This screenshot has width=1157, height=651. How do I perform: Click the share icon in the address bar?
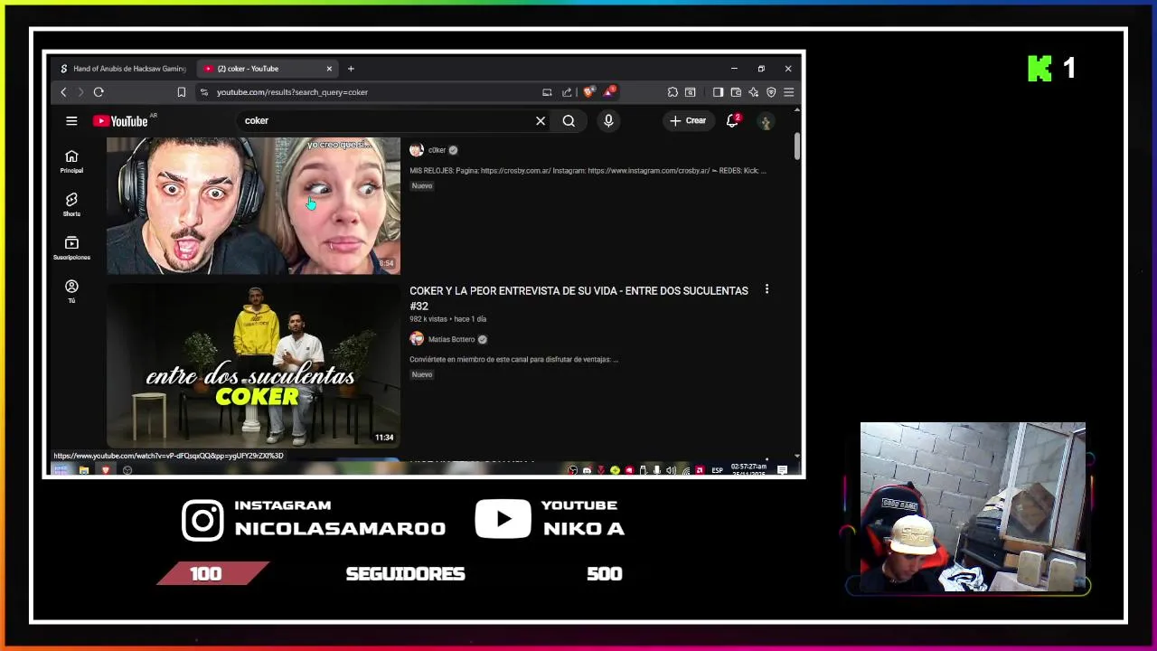point(567,92)
